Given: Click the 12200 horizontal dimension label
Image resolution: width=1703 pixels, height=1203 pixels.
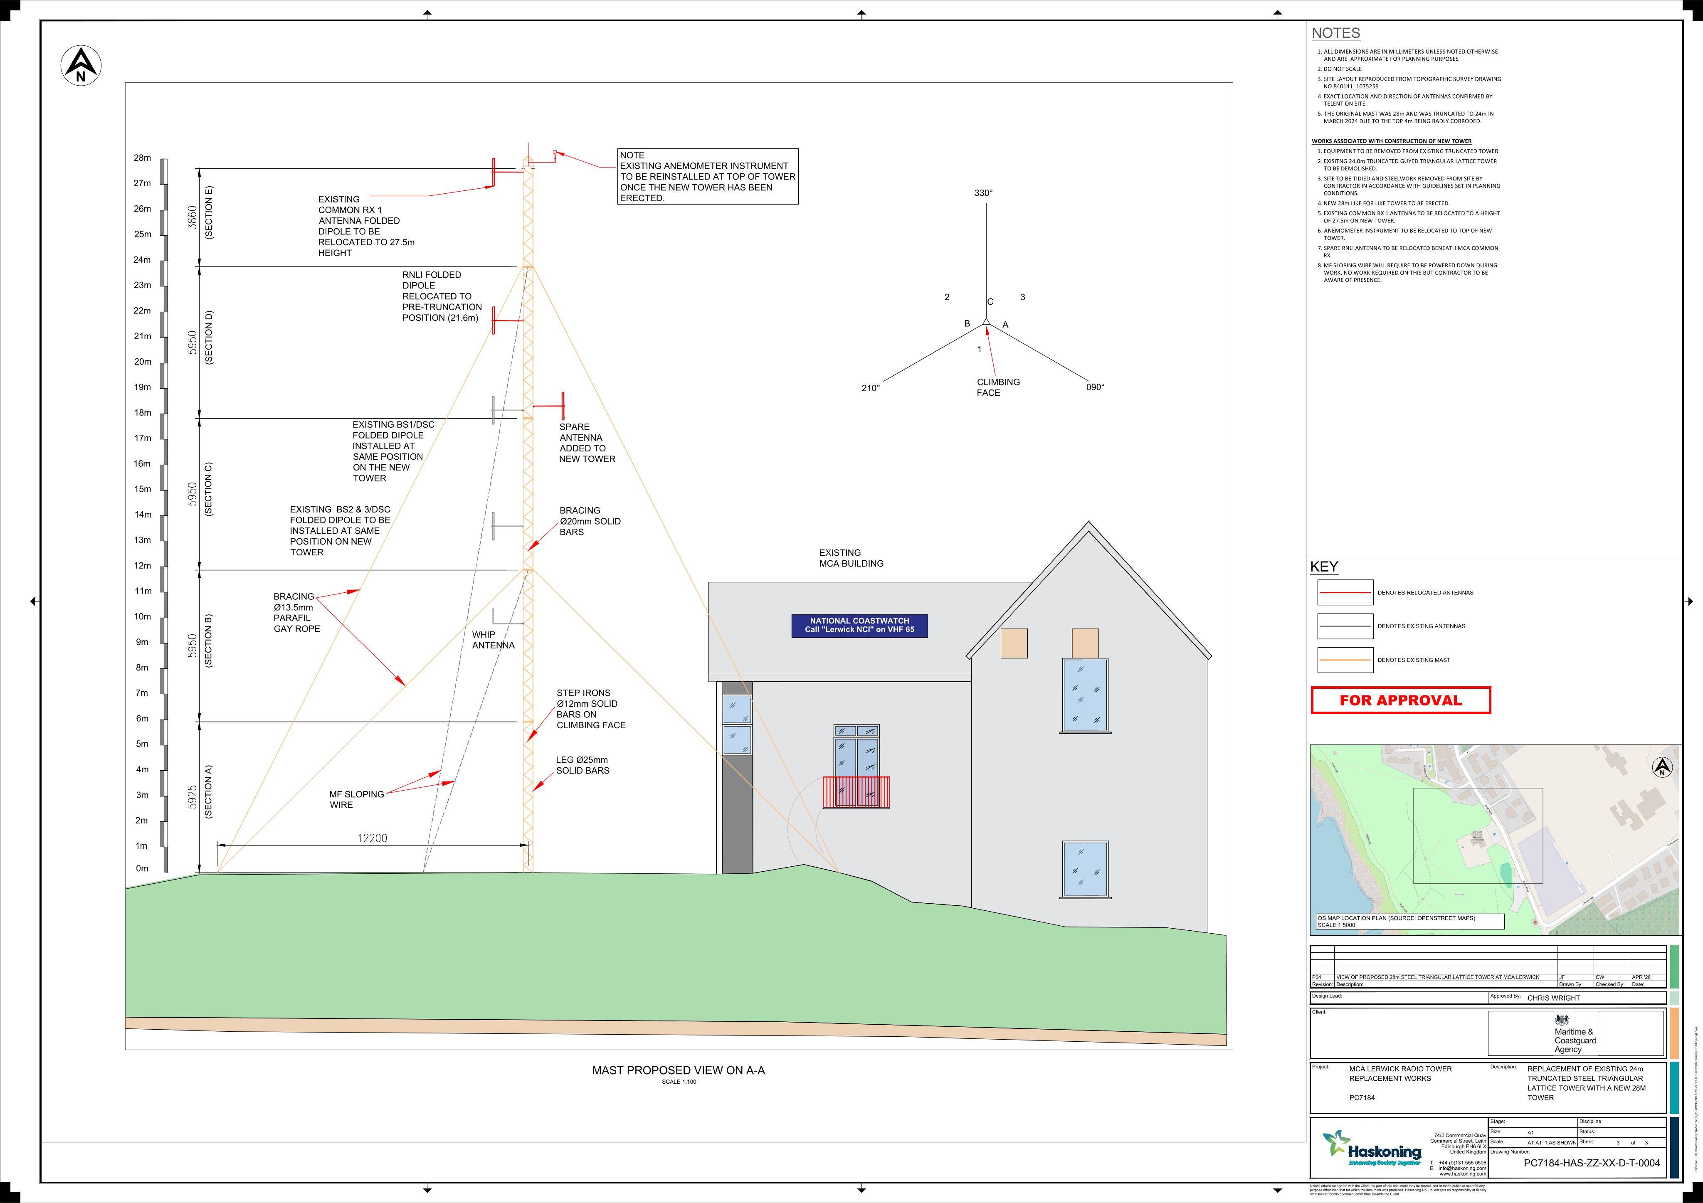Looking at the screenshot, I should click(x=373, y=838).
